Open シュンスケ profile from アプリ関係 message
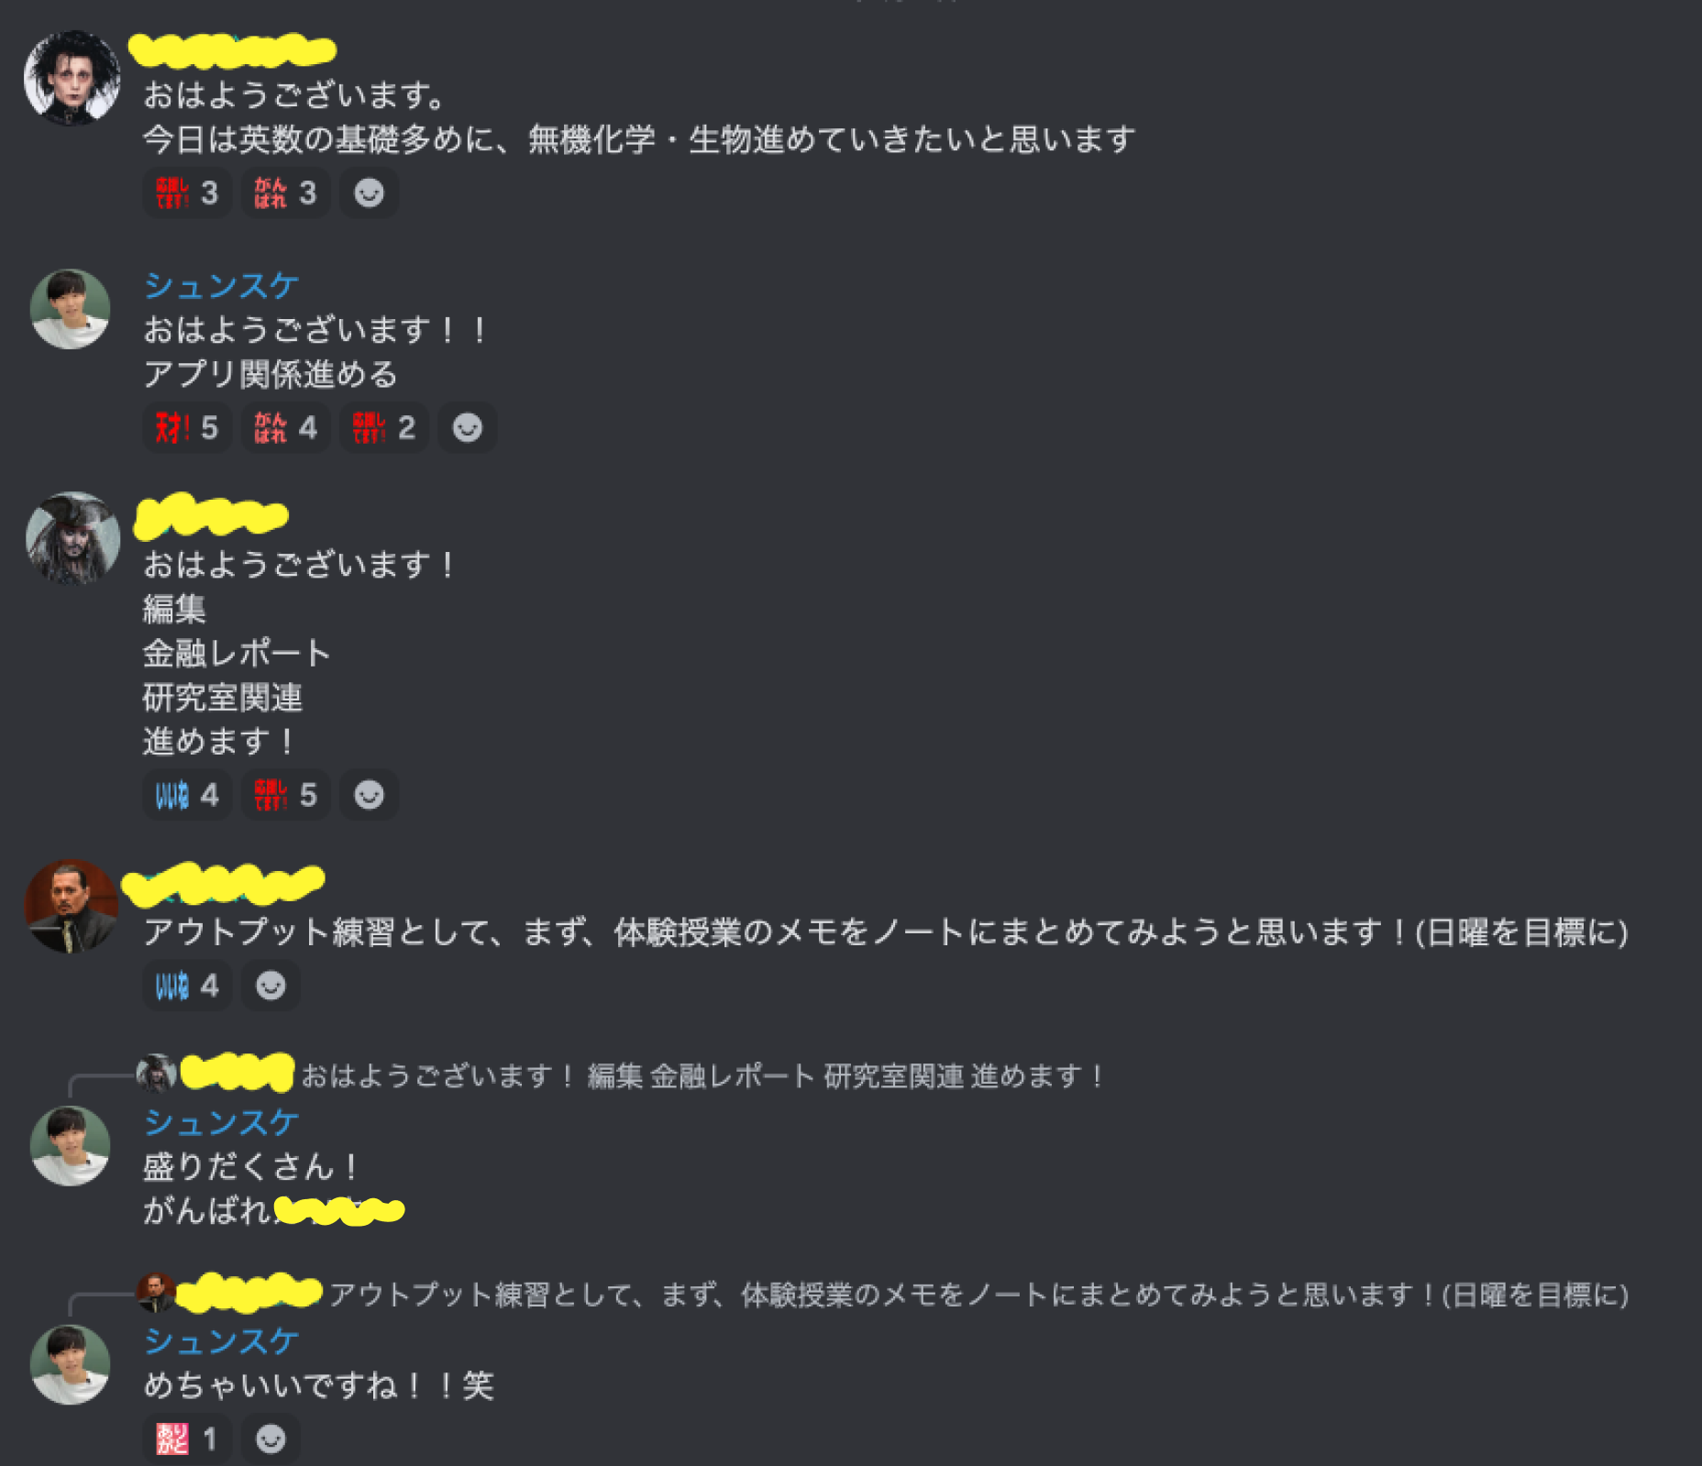The width and height of the screenshot is (1702, 1466). point(221,286)
